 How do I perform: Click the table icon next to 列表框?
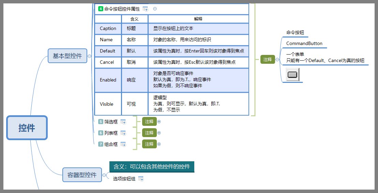click(123, 133)
